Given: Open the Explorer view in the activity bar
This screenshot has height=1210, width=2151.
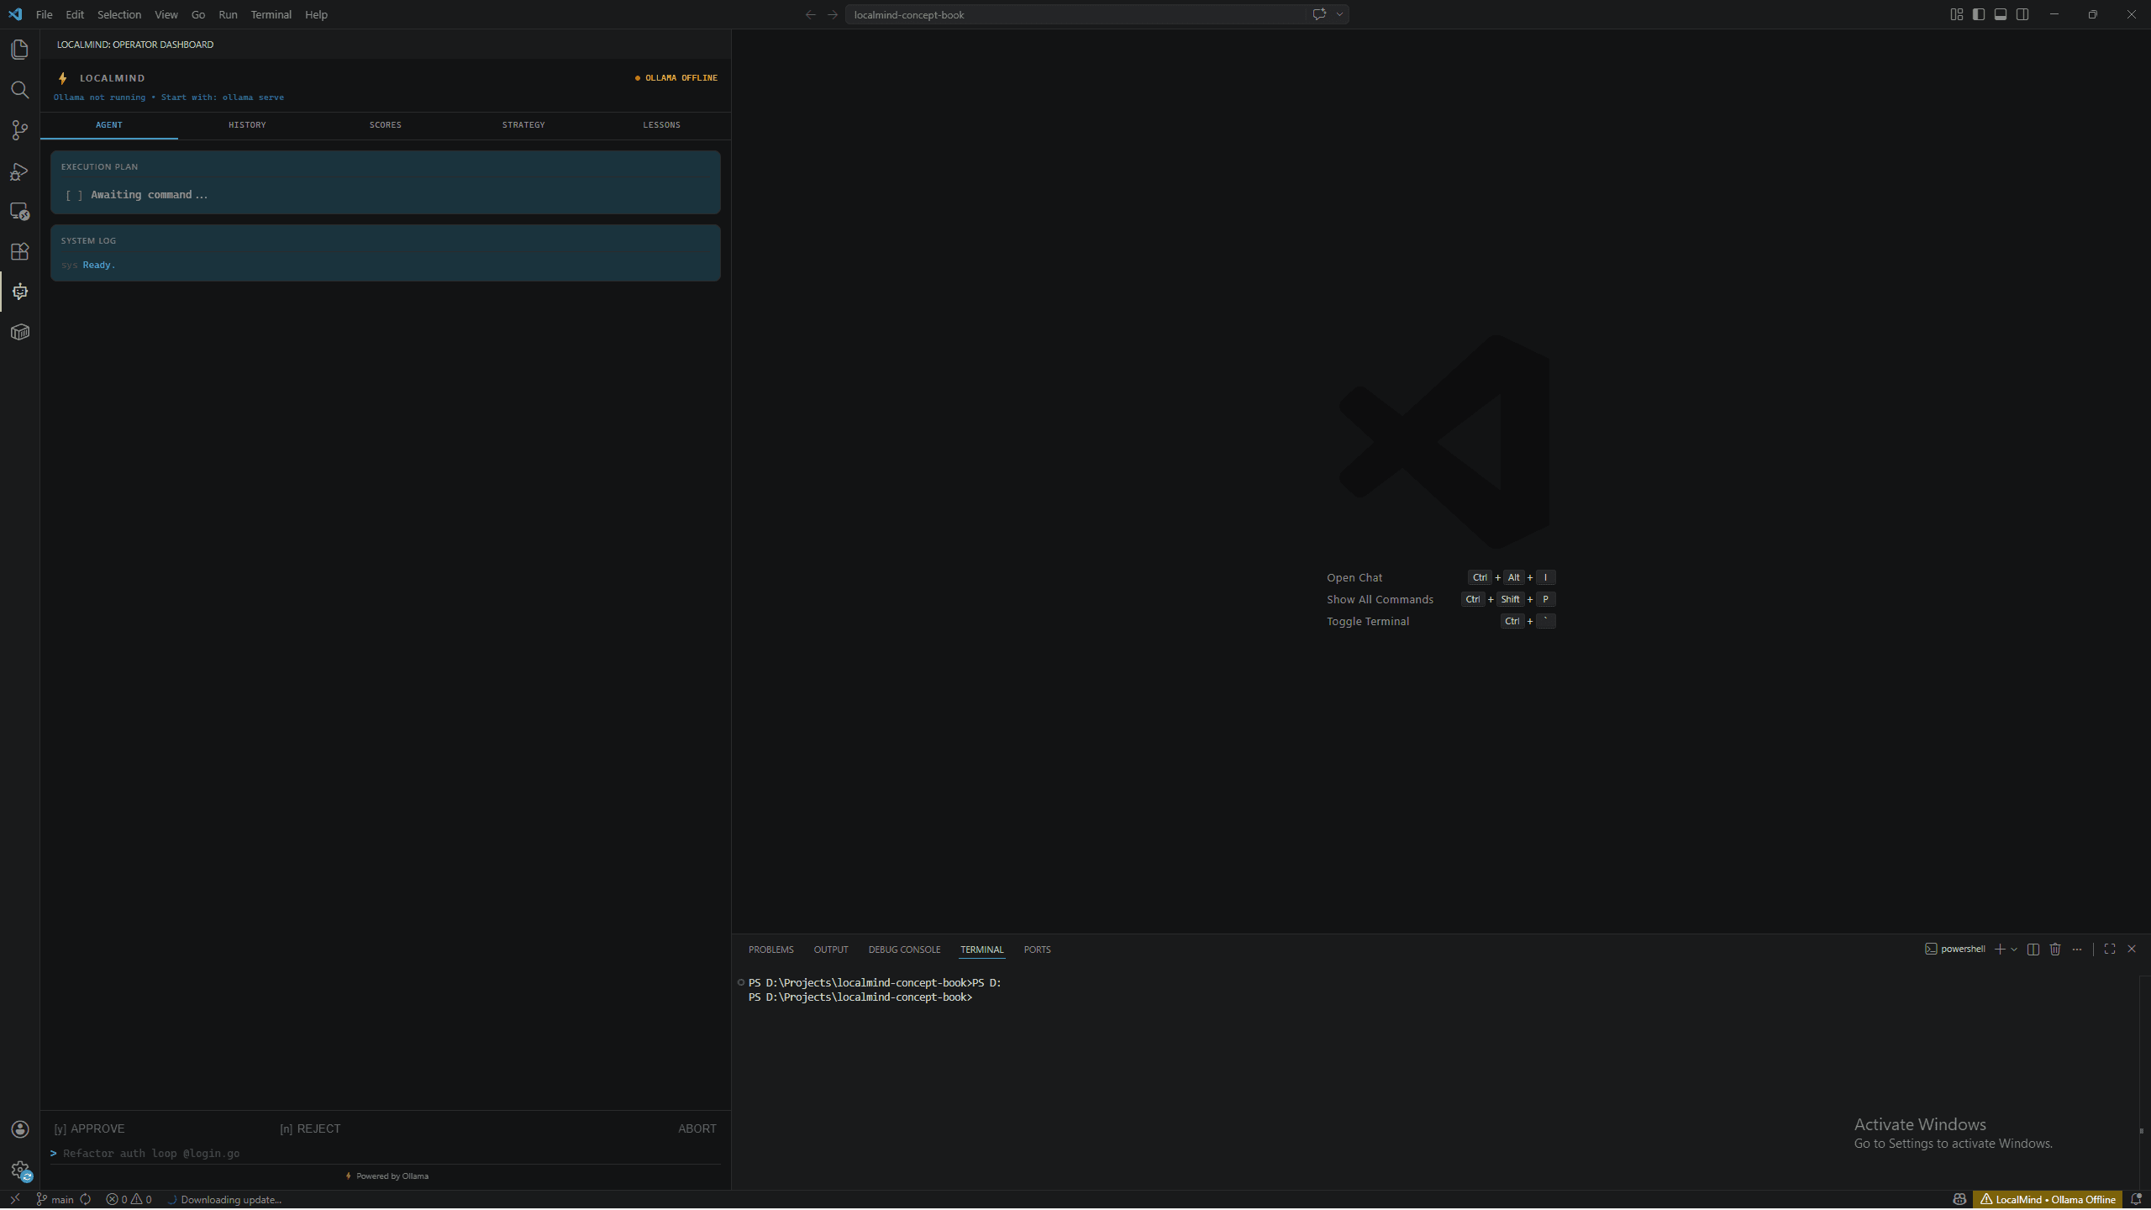Looking at the screenshot, I should point(19,50).
